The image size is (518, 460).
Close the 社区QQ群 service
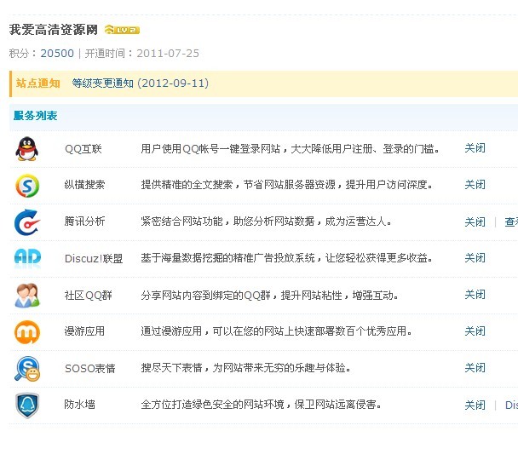[x=475, y=295]
